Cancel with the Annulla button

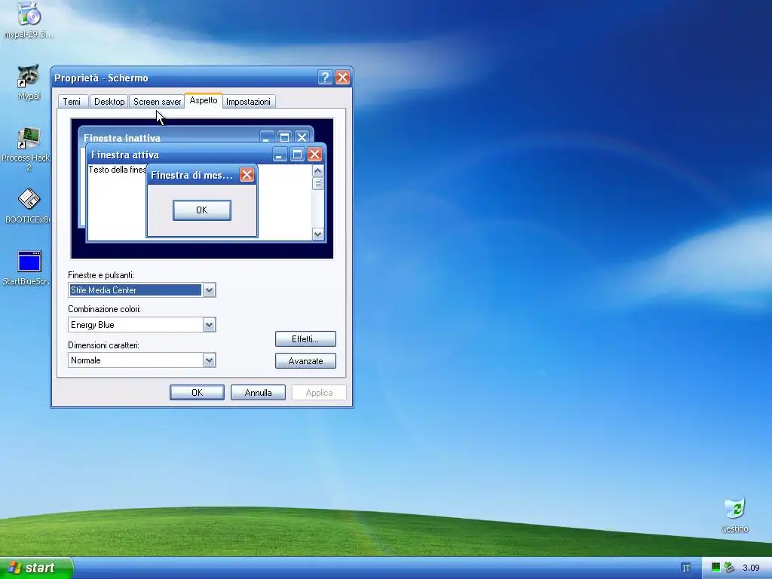click(258, 392)
